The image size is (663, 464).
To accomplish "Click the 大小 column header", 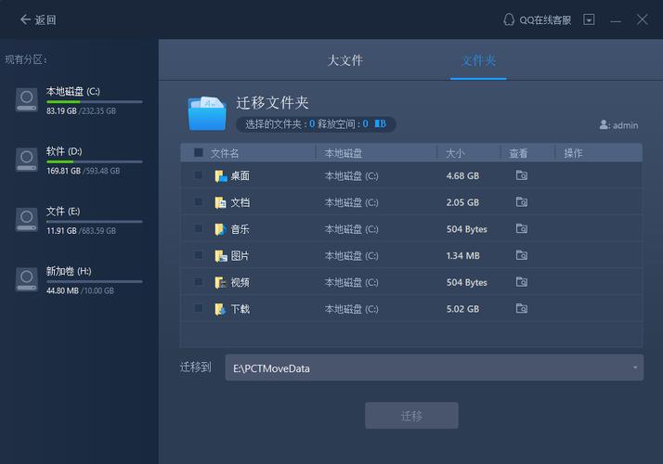I will point(455,153).
